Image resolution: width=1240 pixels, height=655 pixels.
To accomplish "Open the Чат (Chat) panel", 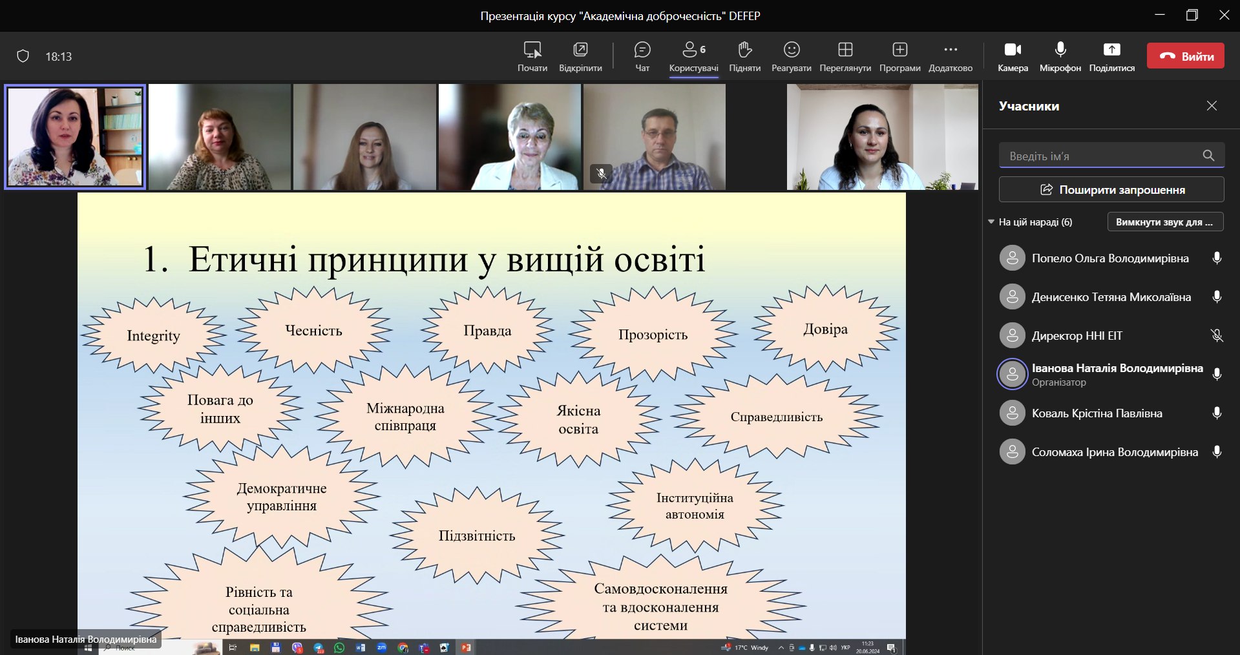I will 642,56.
